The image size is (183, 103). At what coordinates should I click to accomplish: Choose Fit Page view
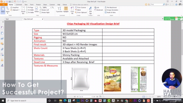[x=30, y=7]
